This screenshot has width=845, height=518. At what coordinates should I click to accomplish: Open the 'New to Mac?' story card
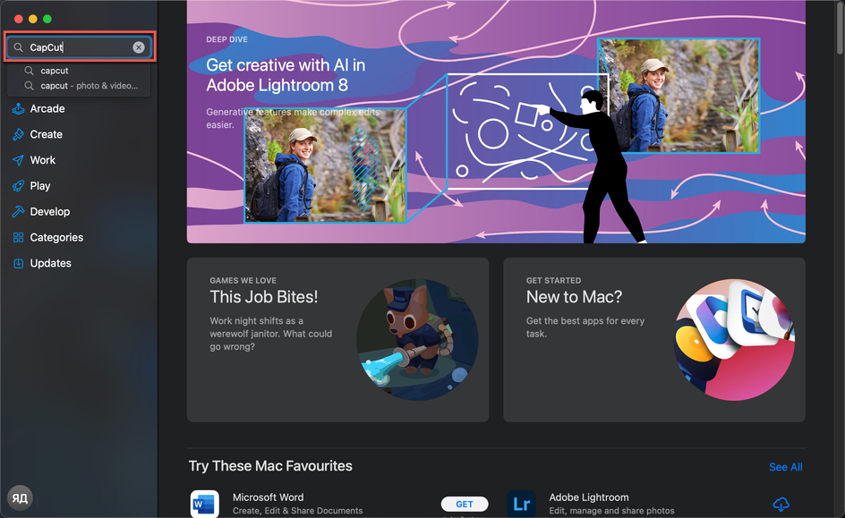[654, 340]
